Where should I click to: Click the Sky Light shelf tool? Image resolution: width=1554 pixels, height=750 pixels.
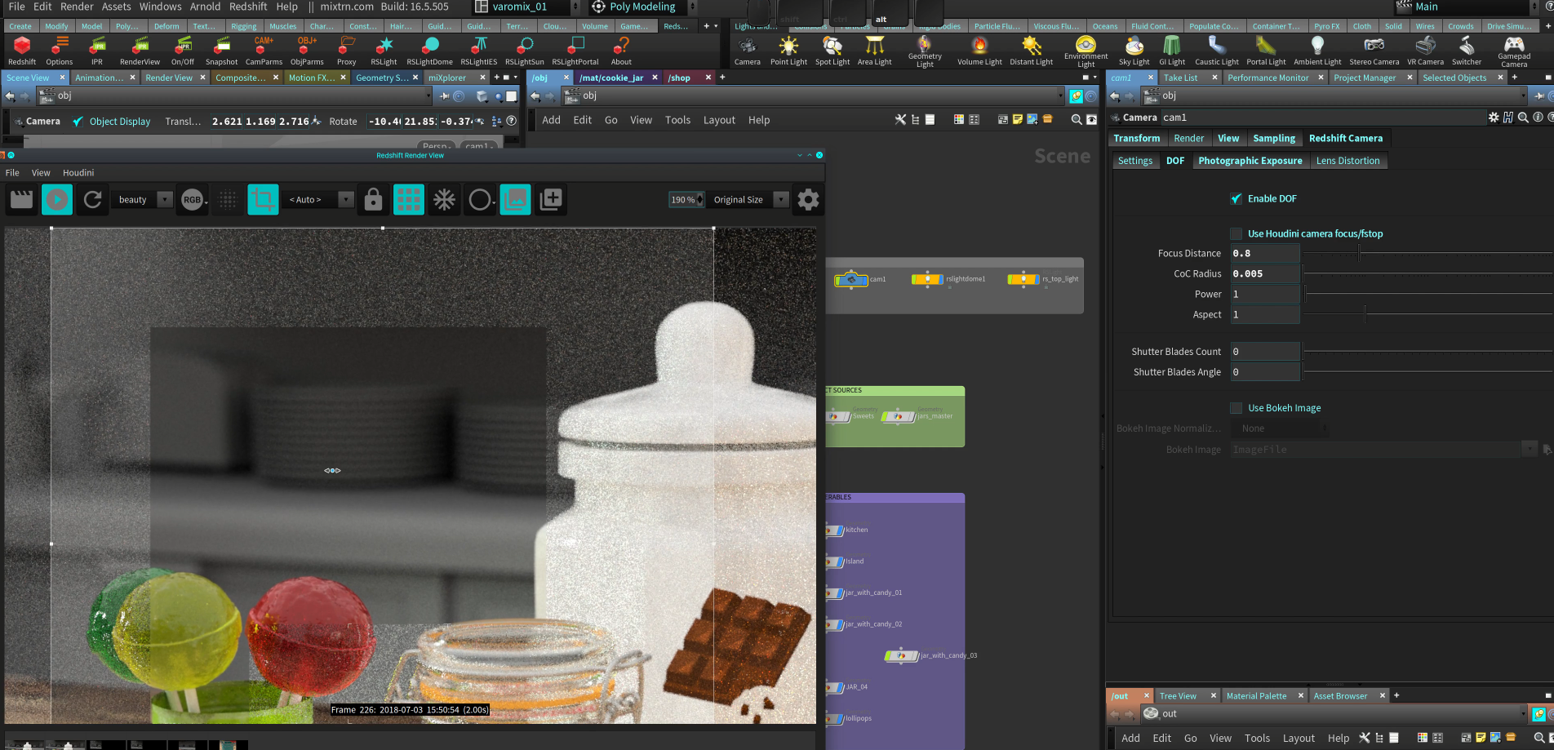1134,49
